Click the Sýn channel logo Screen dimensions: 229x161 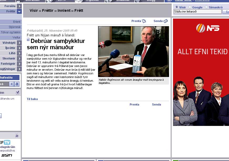coord(7,155)
